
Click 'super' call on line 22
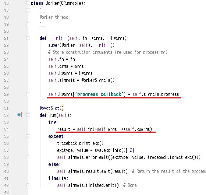click(x=54, y=45)
